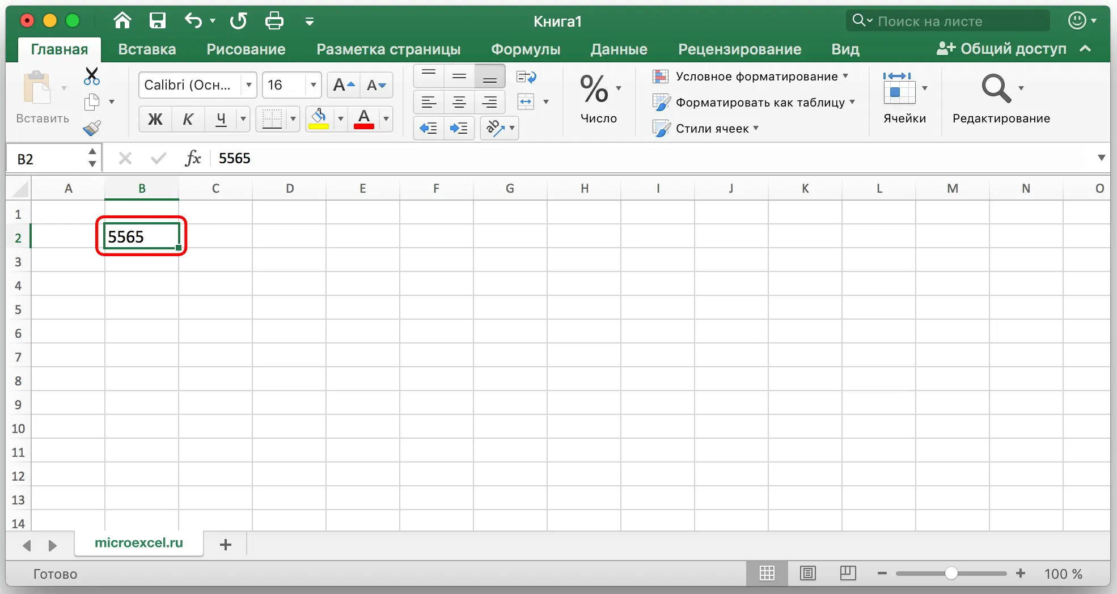Expand borders dropdown arrow
The width and height of the screenshot is (1117, 594).
[293, 119]
